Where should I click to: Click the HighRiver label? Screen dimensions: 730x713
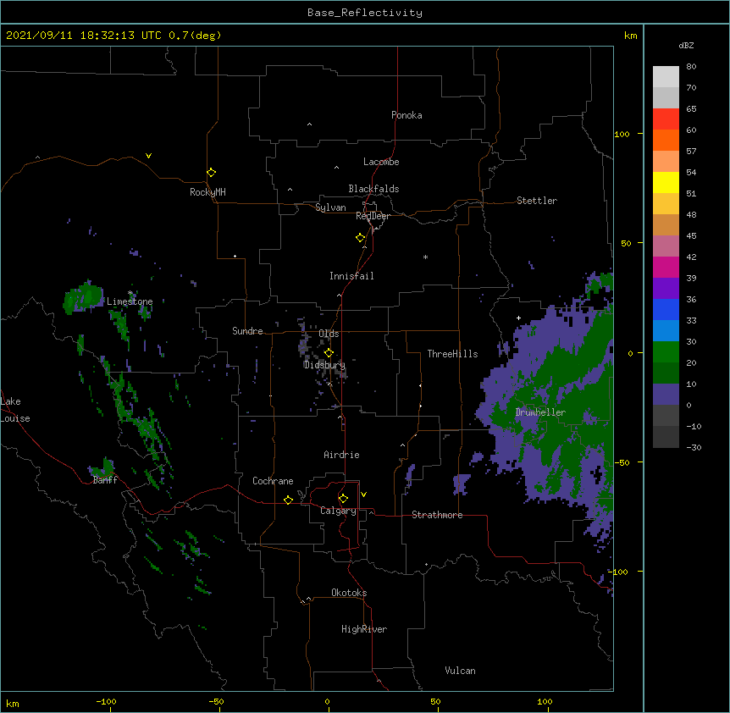click(364, 629)
